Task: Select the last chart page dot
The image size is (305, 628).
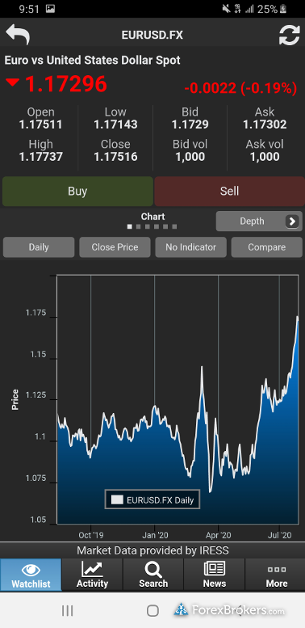Action: point(174,226)
